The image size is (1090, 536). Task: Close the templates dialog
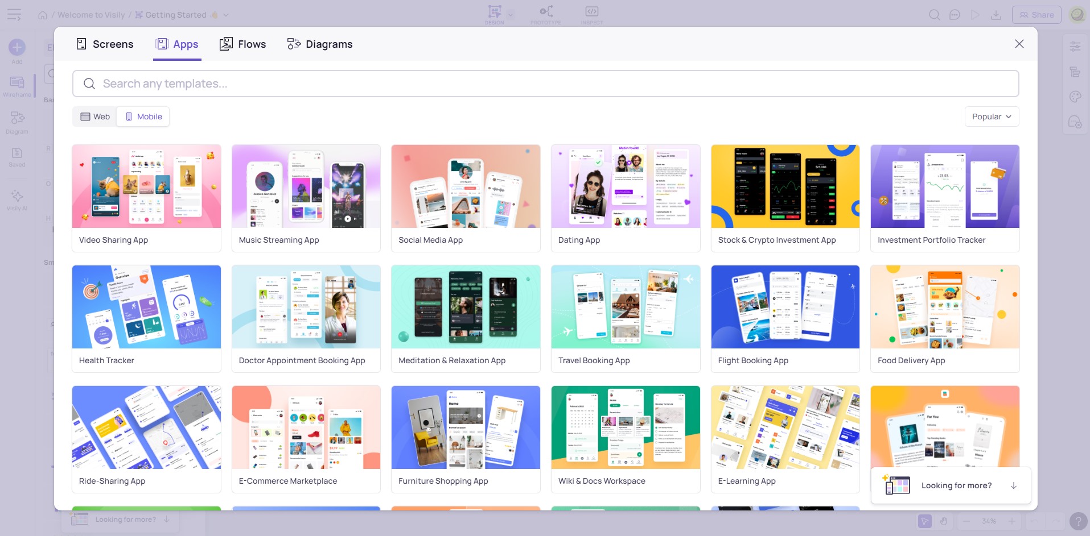[1019, 44]
